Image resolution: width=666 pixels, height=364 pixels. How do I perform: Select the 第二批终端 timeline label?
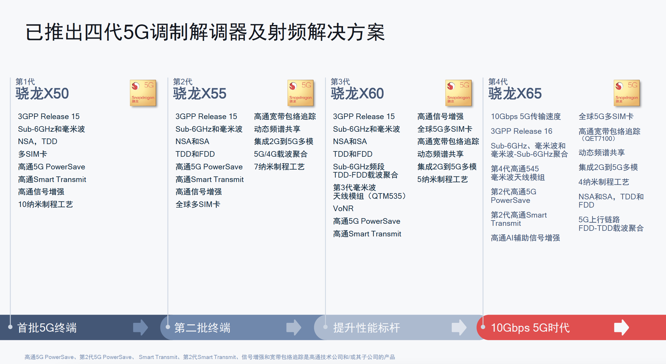click(x=203, y=328)
